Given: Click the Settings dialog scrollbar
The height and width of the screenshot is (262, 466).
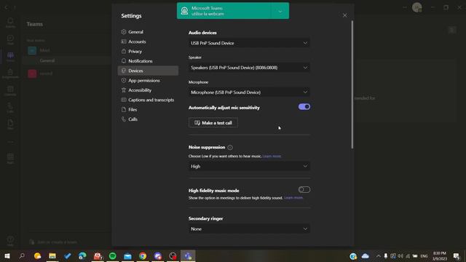Looking at the screenshot, I should click(x=352, y=84).
